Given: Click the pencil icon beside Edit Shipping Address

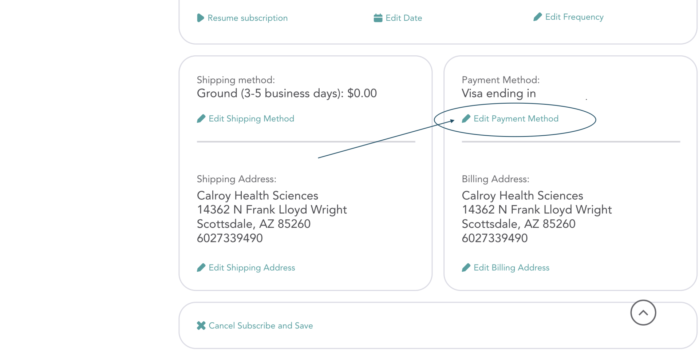Looking at the screenshot, I should click(201, 268).
